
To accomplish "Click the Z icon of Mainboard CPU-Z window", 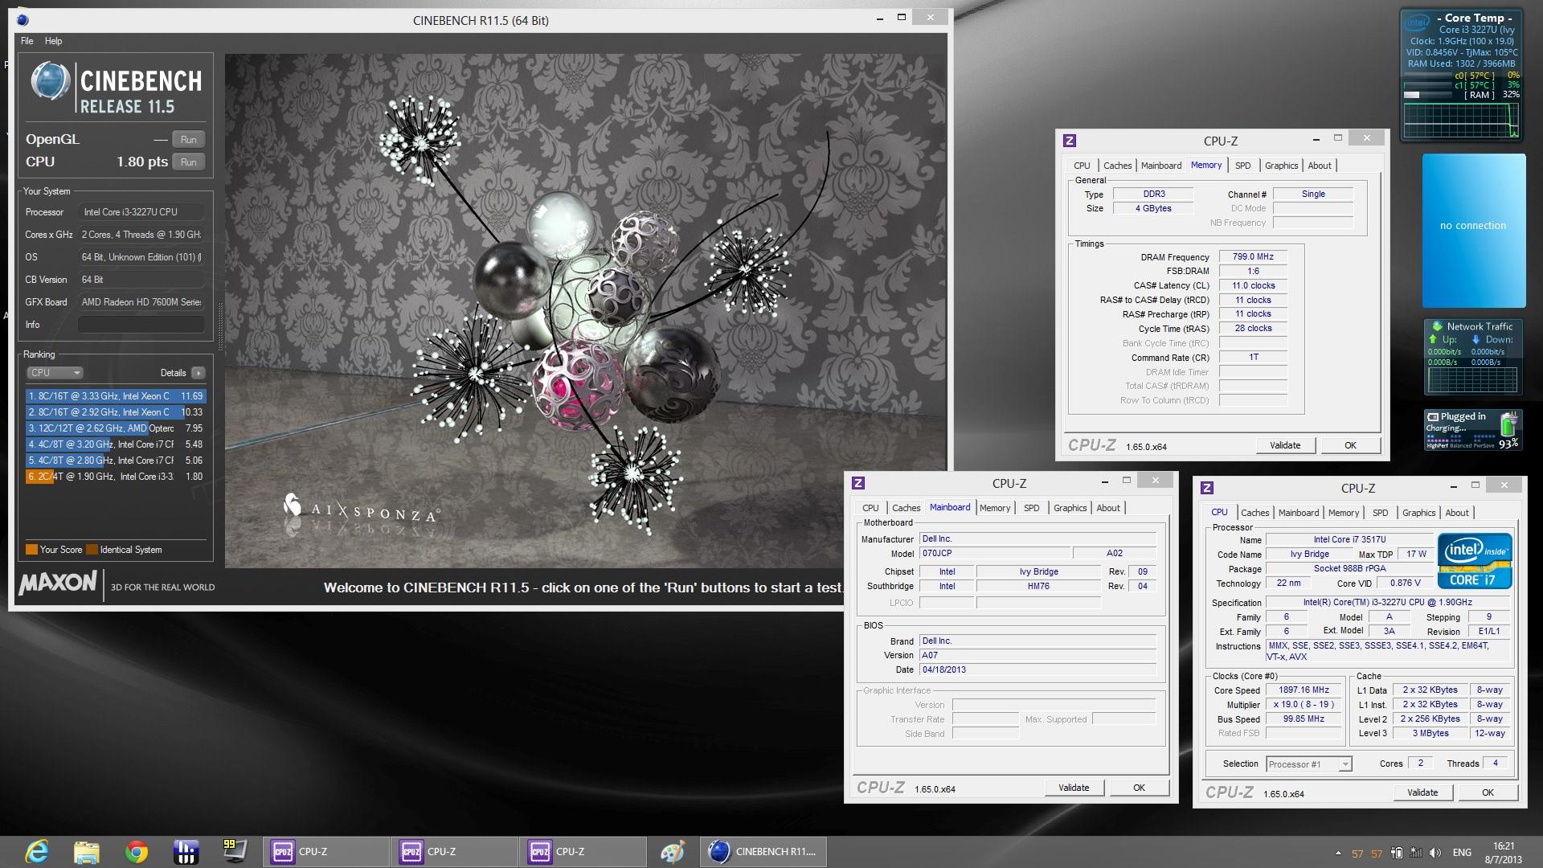I will point(858,483).
